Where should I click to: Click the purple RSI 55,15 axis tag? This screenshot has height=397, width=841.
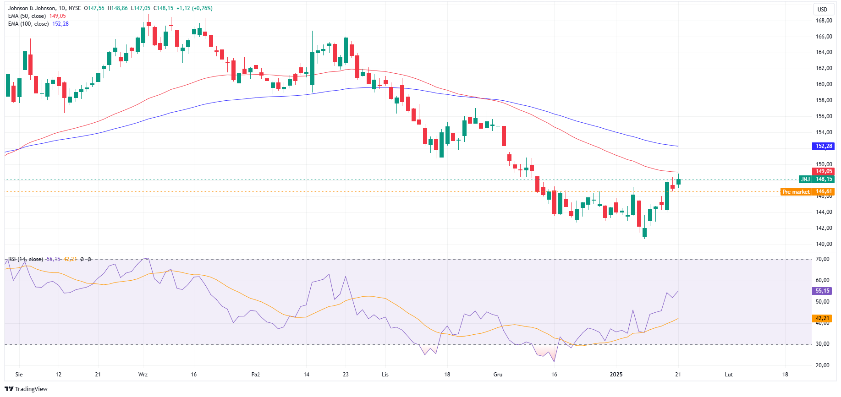[x=822, y=291]
